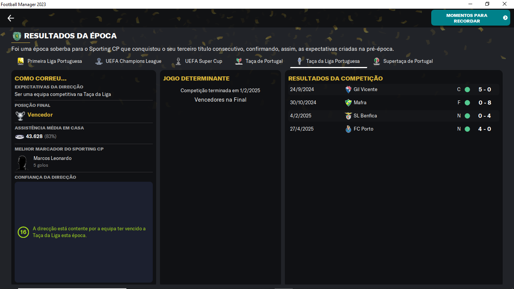Switch to Primeira Liga Portuguesa tab
The image size is (514, 289).
coord(50,61)
